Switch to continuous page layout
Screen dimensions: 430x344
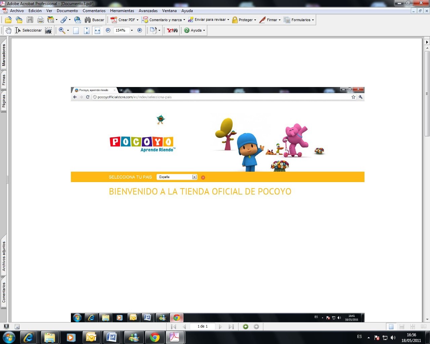[x=402, y=327]
